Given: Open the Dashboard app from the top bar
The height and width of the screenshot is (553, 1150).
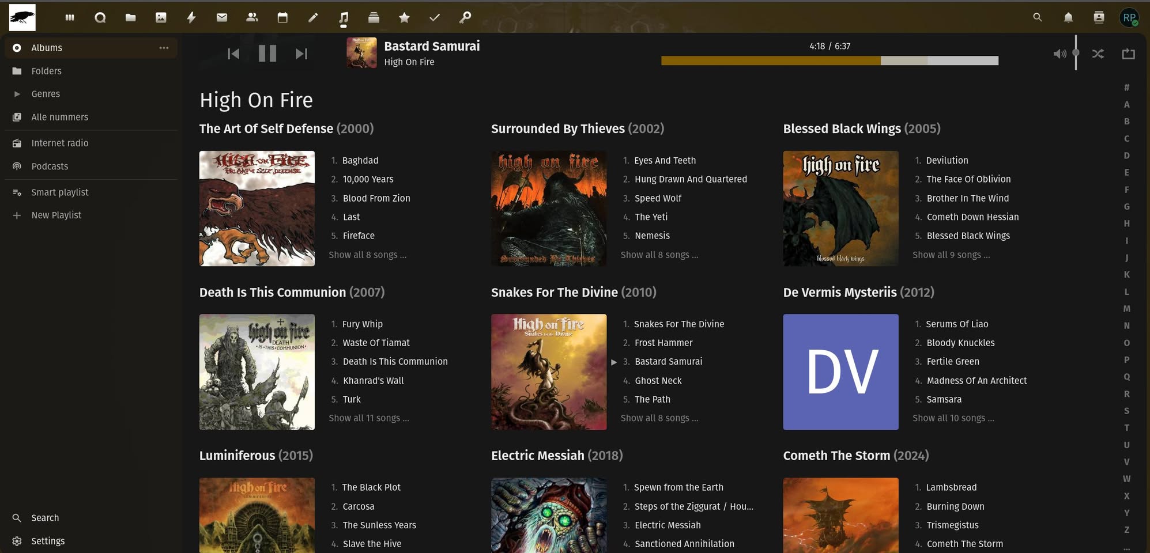Looking at the screenshot, I should (x=70, y=18).
